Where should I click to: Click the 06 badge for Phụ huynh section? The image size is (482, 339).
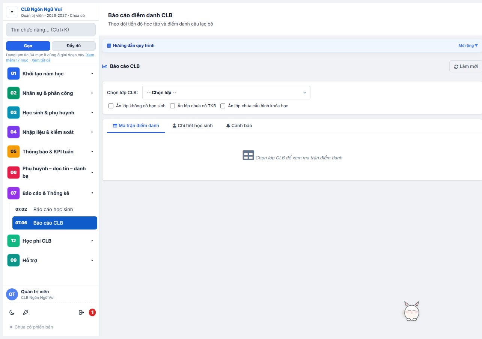[x=14, y=172]
